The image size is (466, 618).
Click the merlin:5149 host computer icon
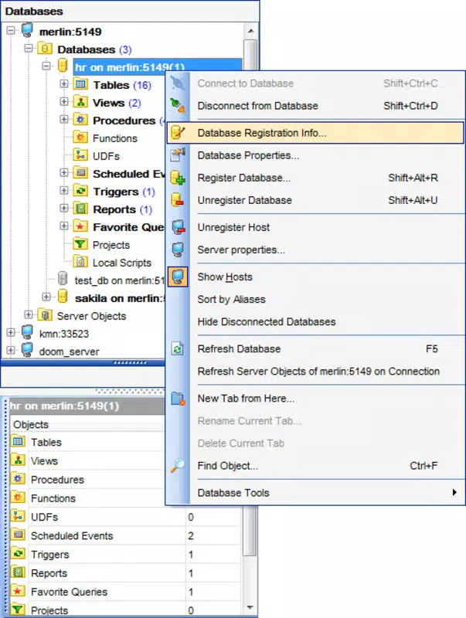pos(27,31)
